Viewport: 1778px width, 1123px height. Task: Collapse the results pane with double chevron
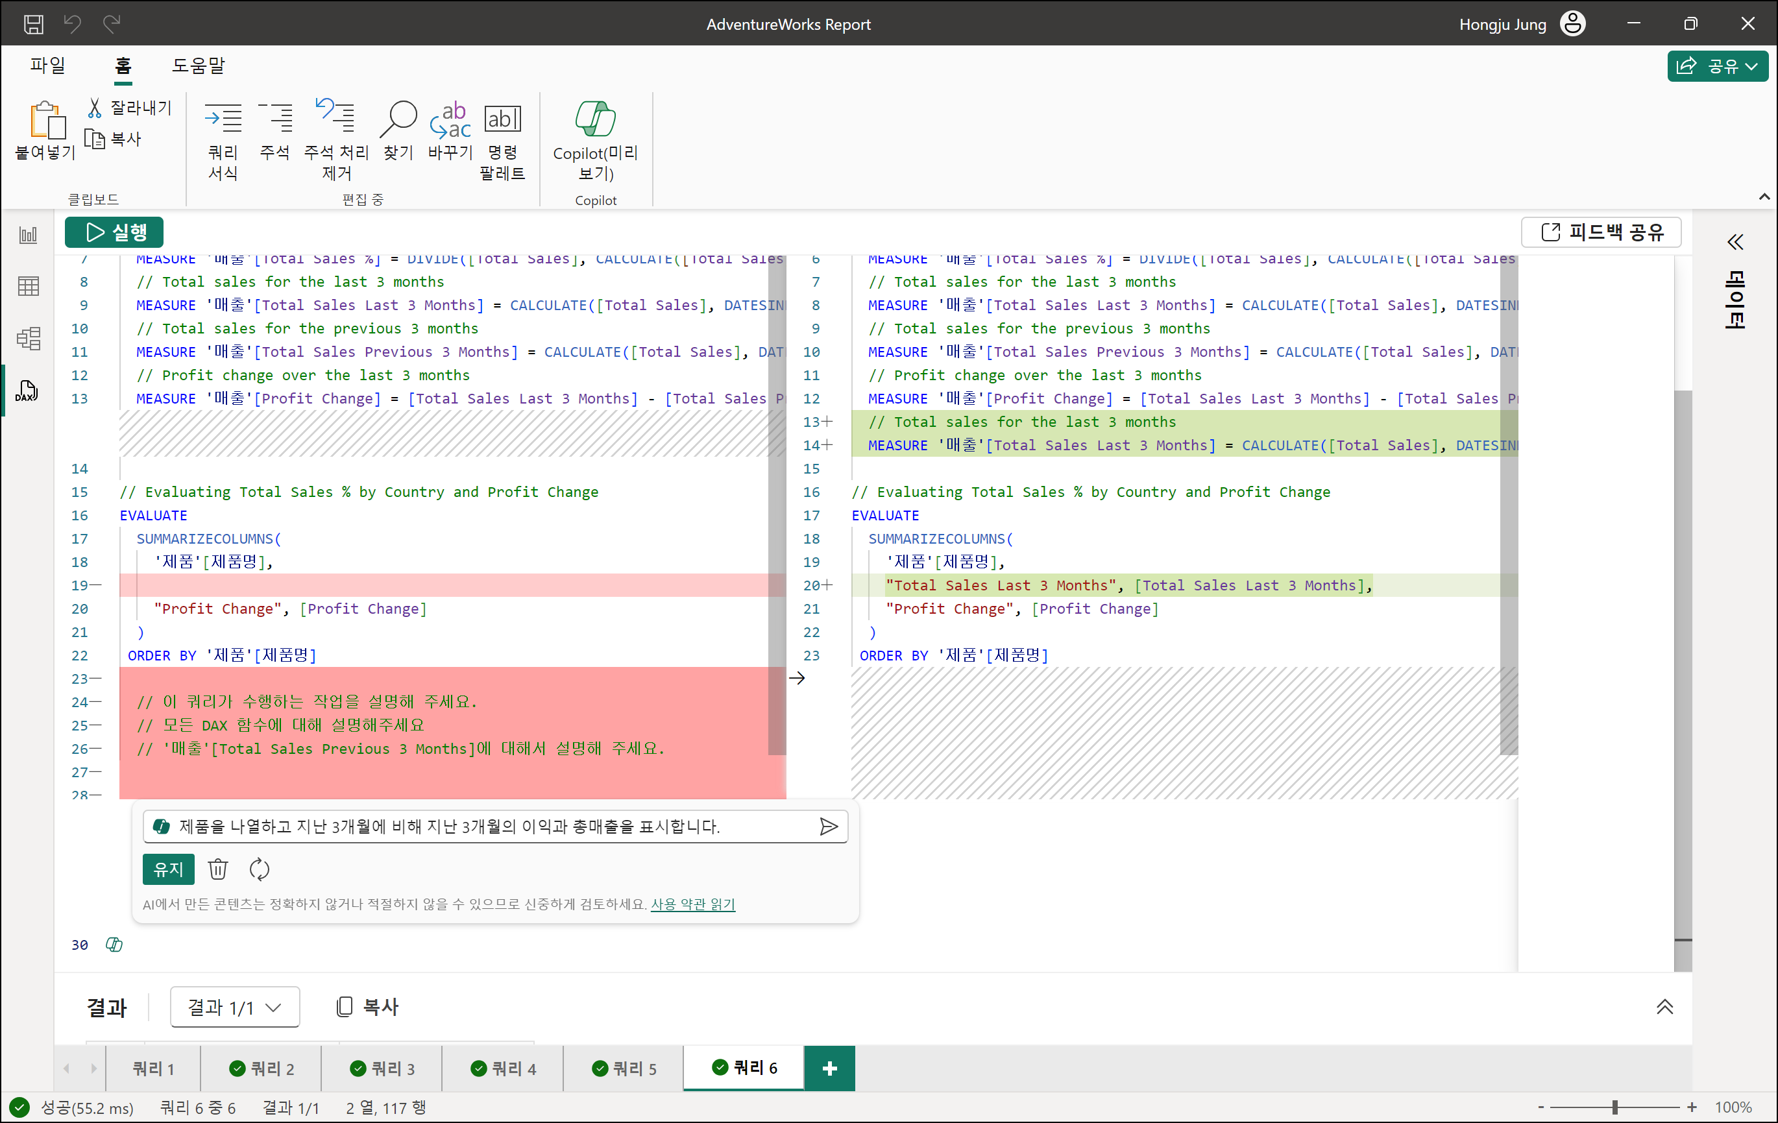1664,1007
